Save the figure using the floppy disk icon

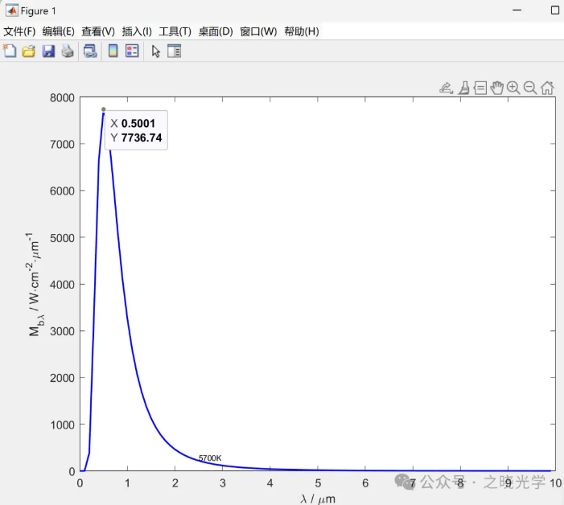[x=48, y=51]
